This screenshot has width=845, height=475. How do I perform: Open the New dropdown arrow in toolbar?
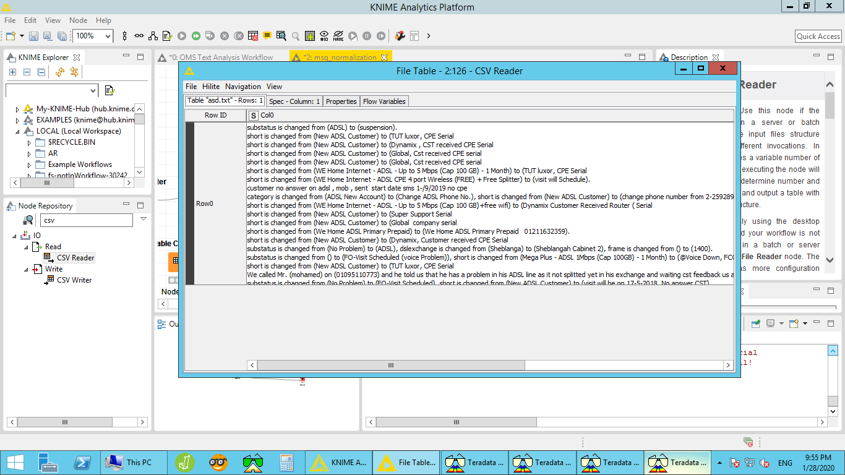coord(22,36)
